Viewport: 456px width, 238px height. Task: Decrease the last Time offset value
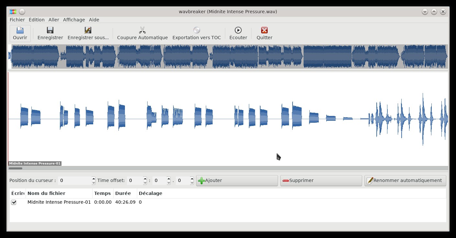pos(192,183)
